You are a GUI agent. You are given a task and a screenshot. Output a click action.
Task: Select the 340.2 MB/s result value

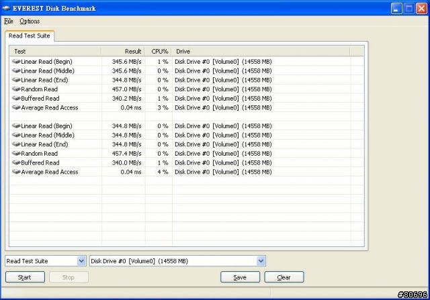pyautogui.click(x=127, y=99)
